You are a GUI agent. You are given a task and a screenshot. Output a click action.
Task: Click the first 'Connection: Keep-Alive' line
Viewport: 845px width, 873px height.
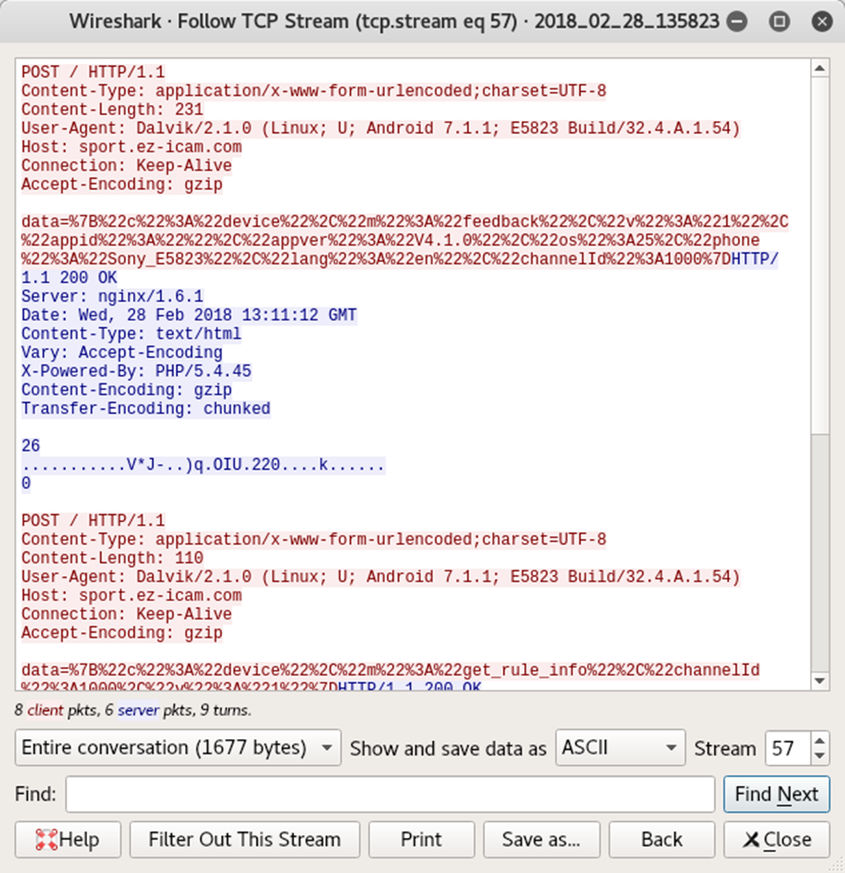click(x=127, y=166)
